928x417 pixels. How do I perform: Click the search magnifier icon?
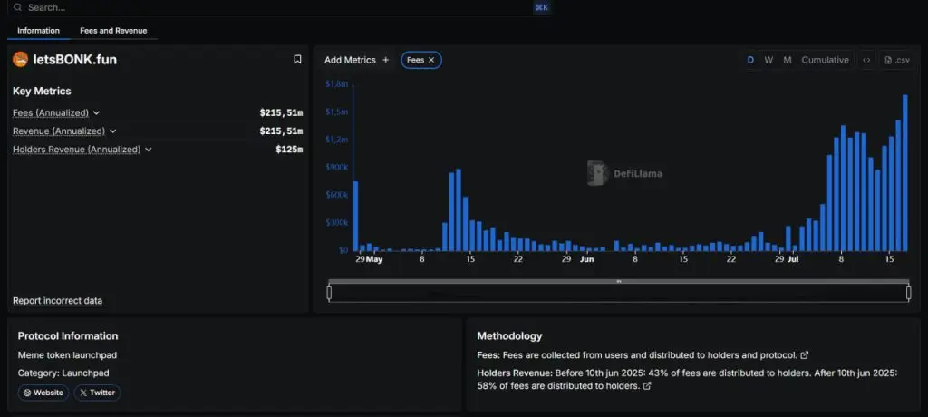pos(17,7)
